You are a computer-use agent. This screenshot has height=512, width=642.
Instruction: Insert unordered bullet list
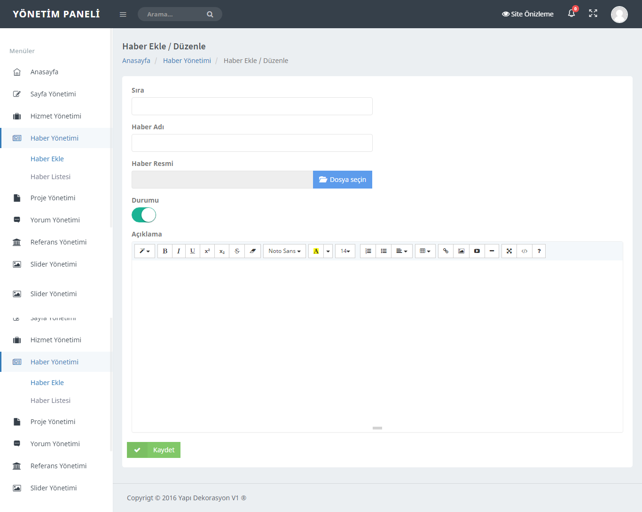coord(384,251)
